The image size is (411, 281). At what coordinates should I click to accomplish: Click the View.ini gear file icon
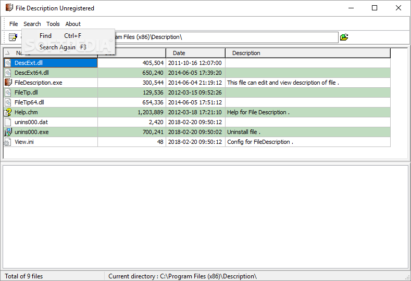click(x=7, y=142)
